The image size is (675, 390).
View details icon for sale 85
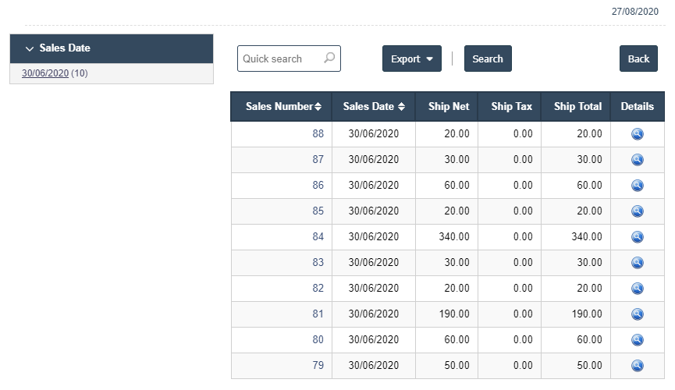pos(637,211)
